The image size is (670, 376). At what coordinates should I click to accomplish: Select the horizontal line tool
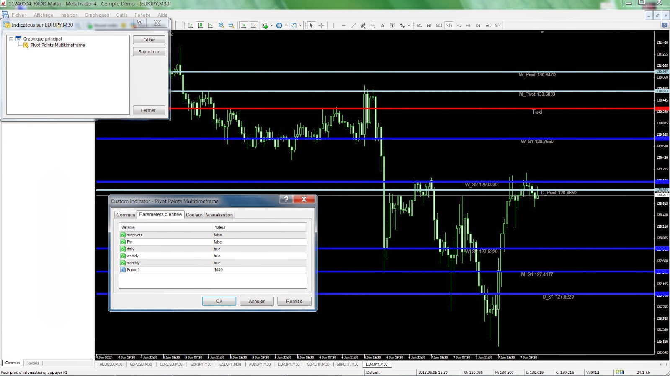pos(343,25)
